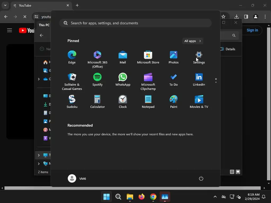Click File Explorer search icon
This screenshot has height=203, width=271.
(234, 35)
